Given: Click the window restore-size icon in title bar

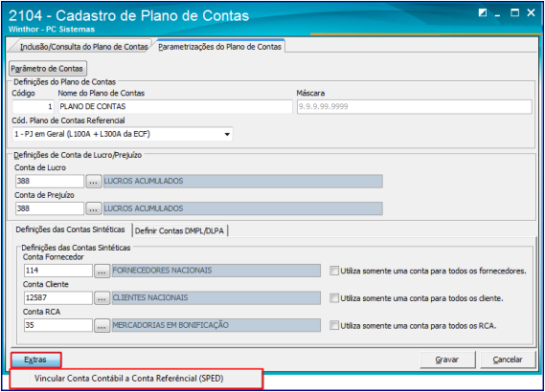Looking at the screenshot, I should [483, 12].
